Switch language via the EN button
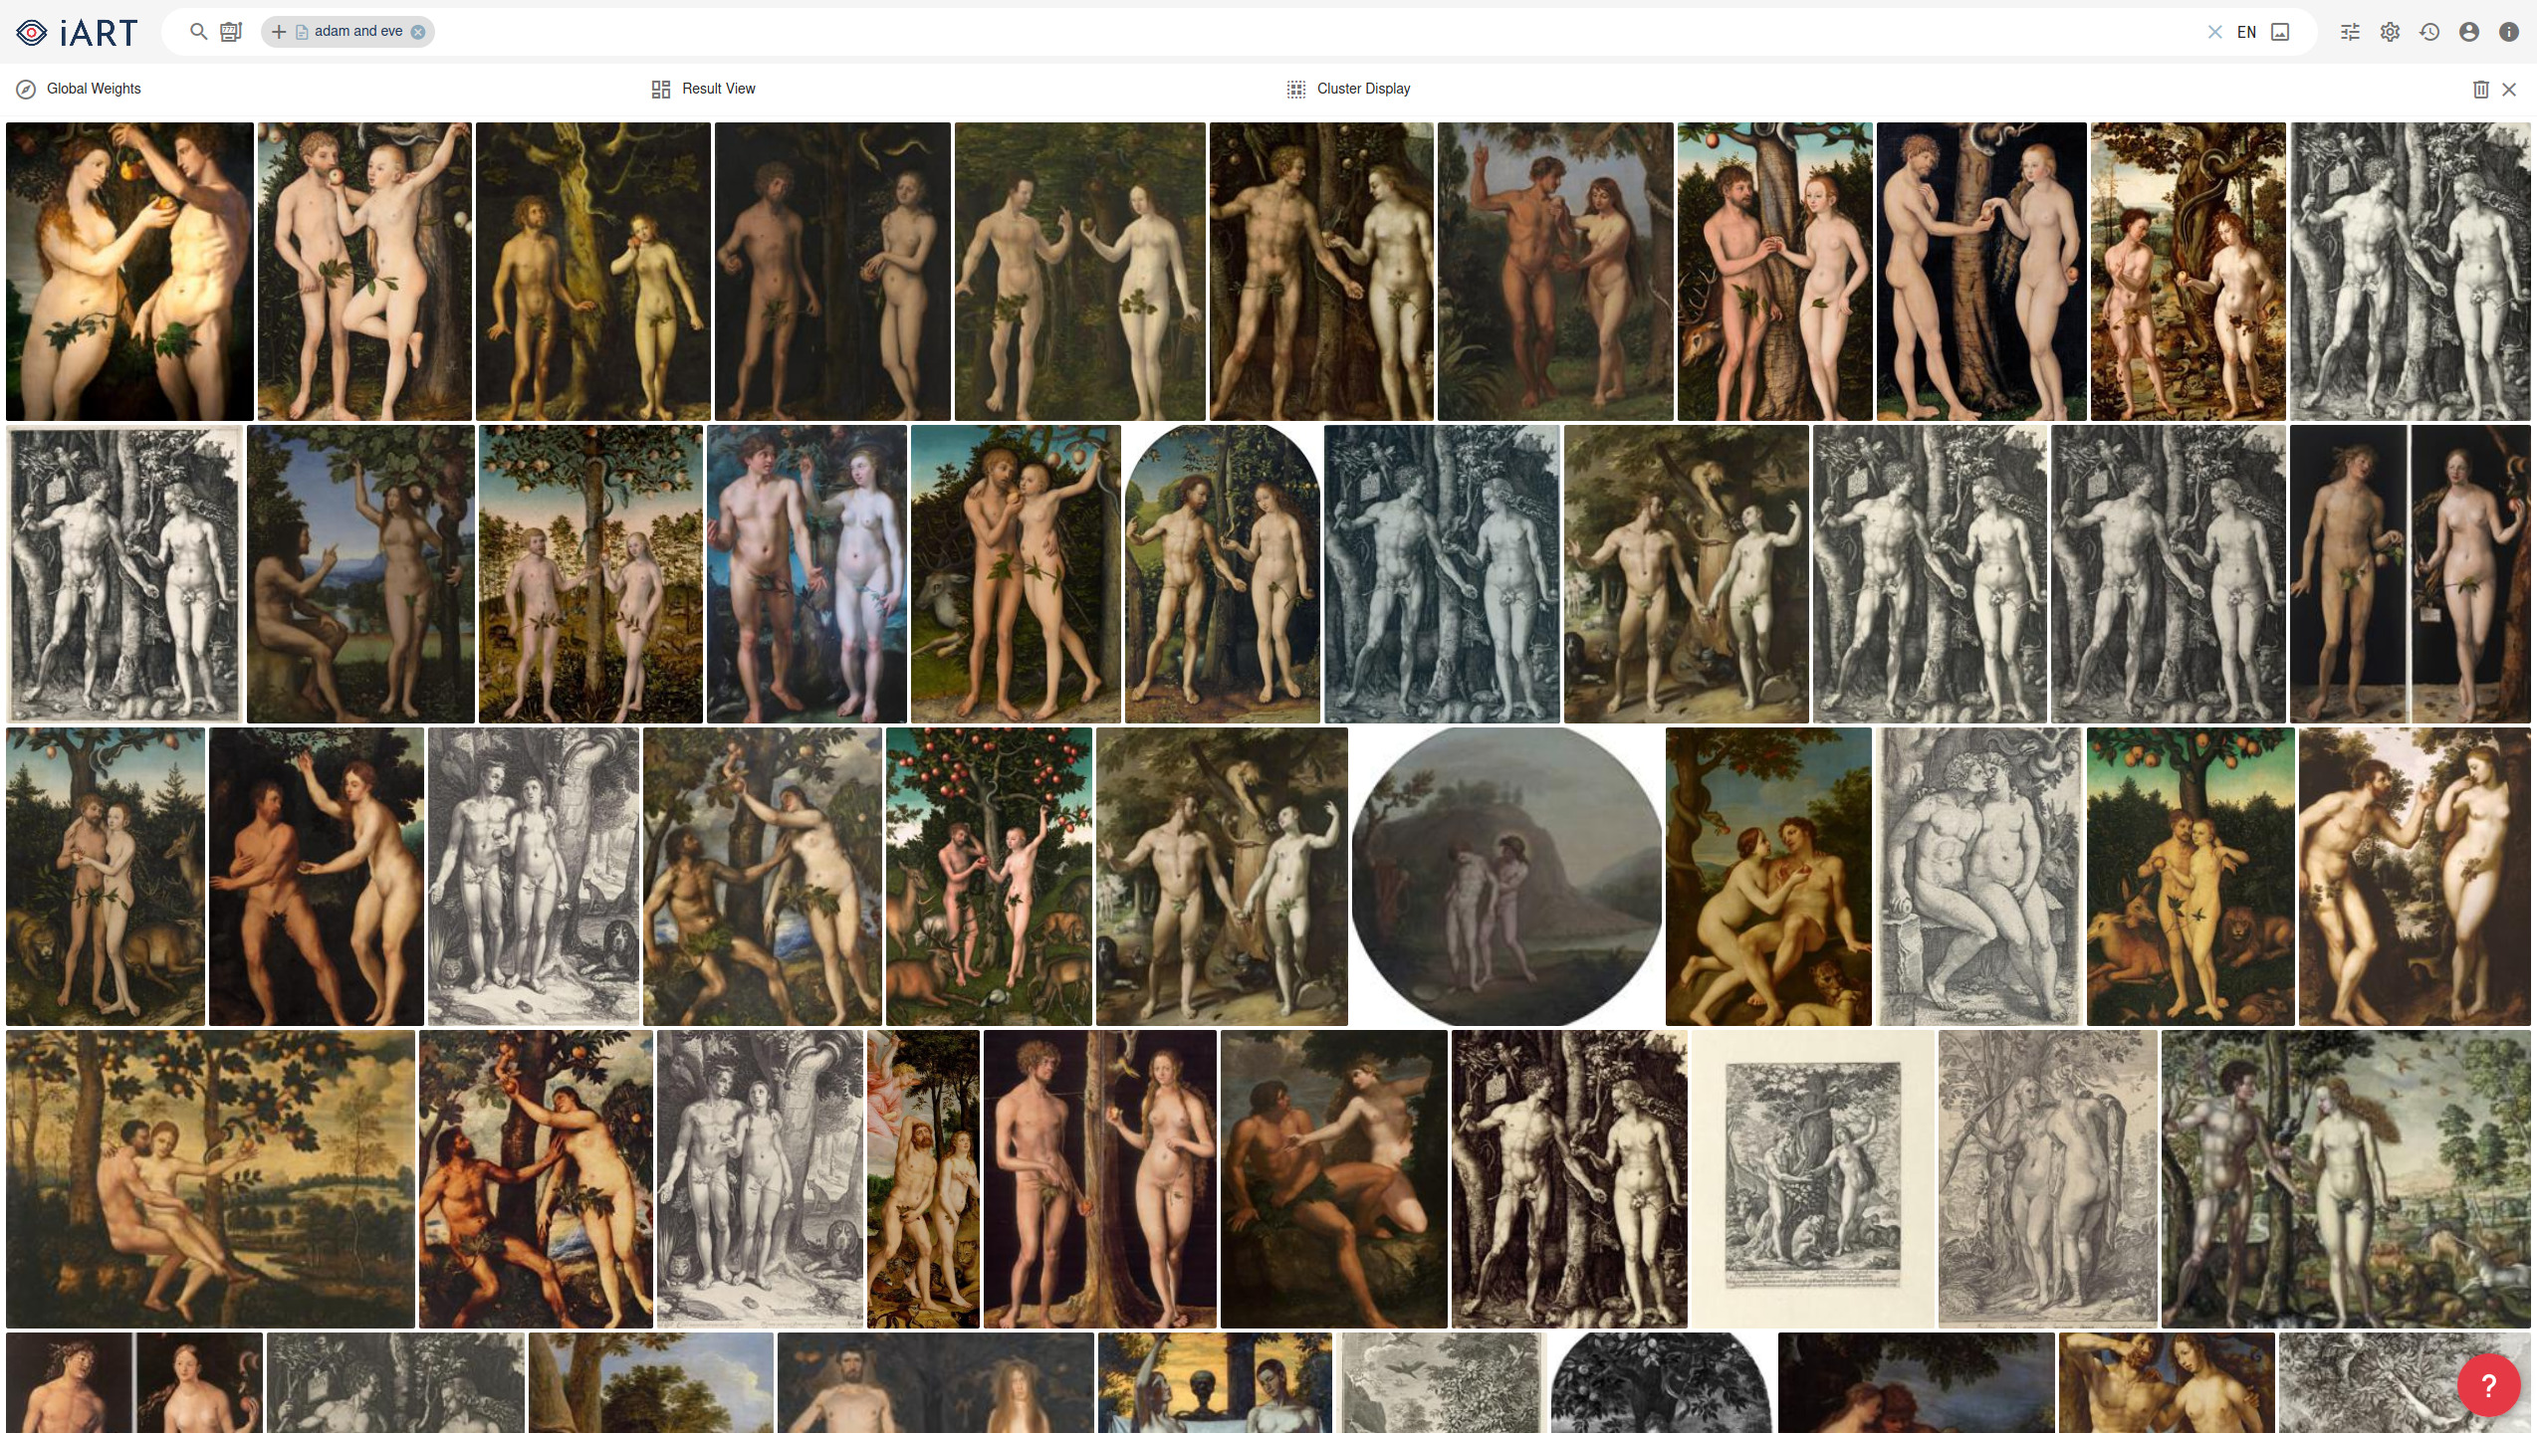This screenshot has width=2537, height=1433. click(x=2246, y=32)
